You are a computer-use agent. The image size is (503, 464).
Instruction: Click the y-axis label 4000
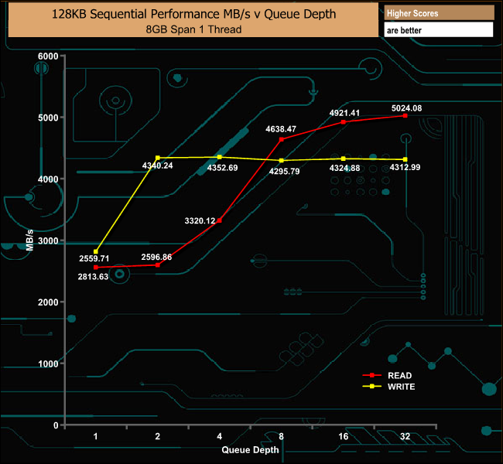(48, 179)
